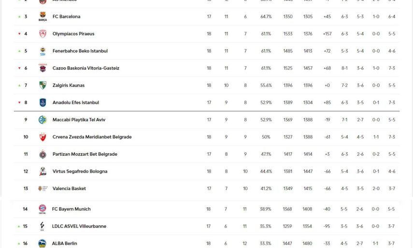413x248 pixels.
Task: Click the Valencia Basket club logo
Action: tap(43, 189)
